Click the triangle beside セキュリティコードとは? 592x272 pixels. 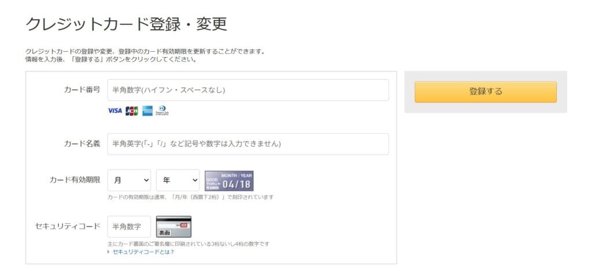(109, 252)
